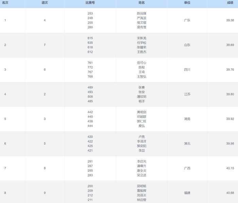Click team name 湖南

[187, 119]
